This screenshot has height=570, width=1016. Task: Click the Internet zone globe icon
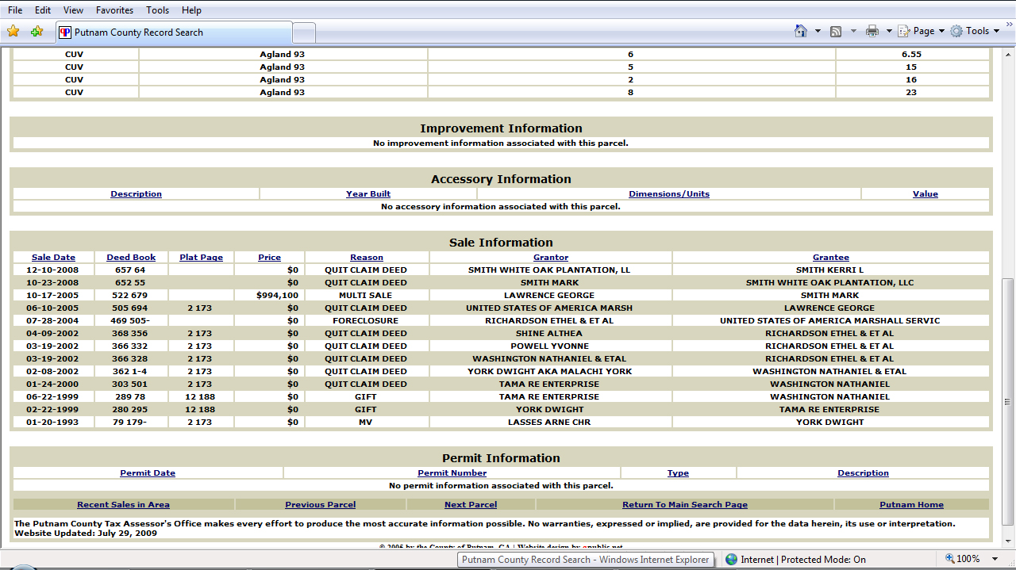point(731,559)
